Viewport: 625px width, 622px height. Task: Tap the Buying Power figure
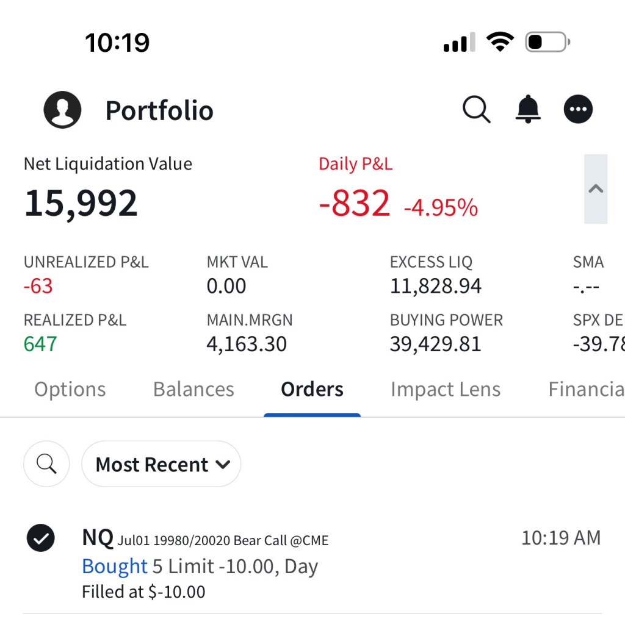pos(435,344)
